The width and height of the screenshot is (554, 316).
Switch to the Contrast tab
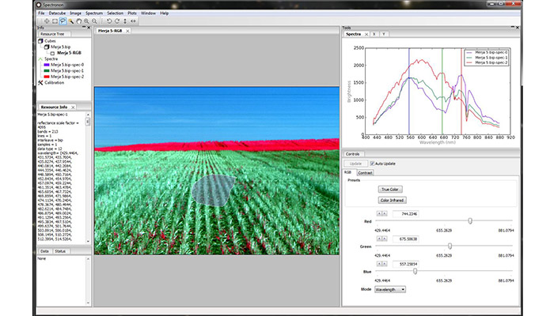click(365, 171)
